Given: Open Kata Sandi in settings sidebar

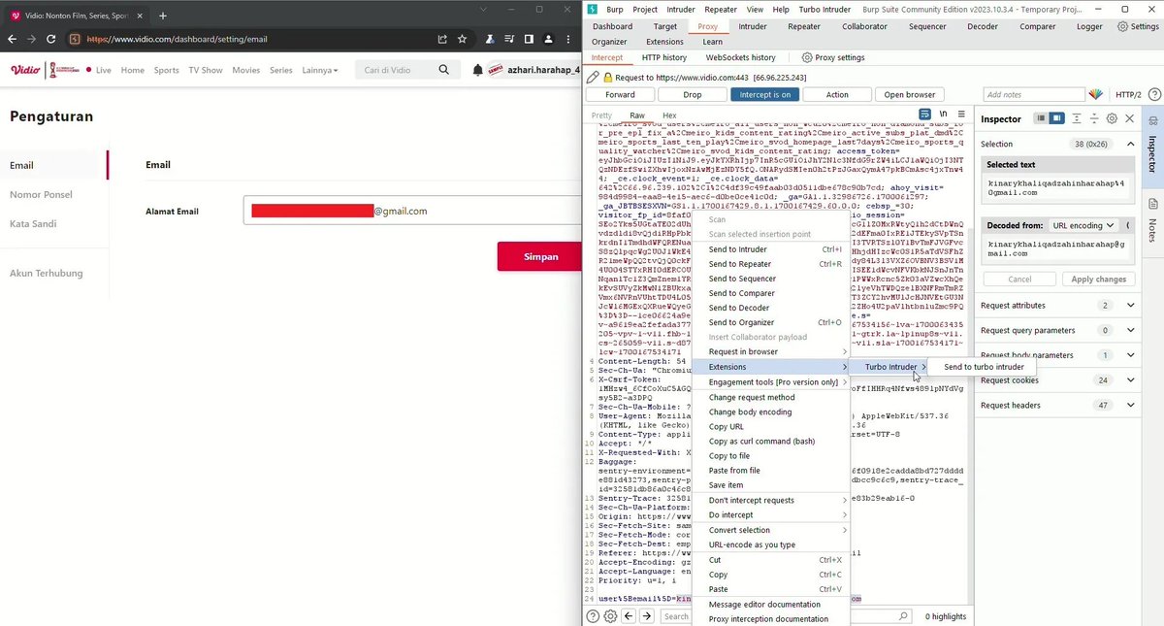Looking at the screenshot, I should [x=33, y=223].
